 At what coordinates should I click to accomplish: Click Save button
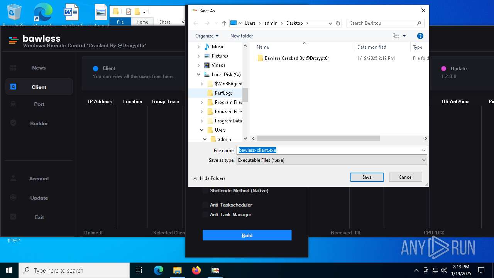tap(367, 177)
